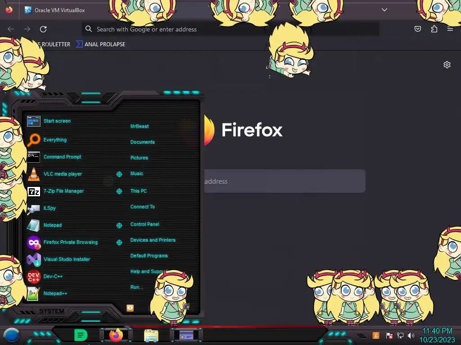Viewport: 461px width, 345px height.
Task: Select Connect To in start menu
Action: click(x=143, y=207)
